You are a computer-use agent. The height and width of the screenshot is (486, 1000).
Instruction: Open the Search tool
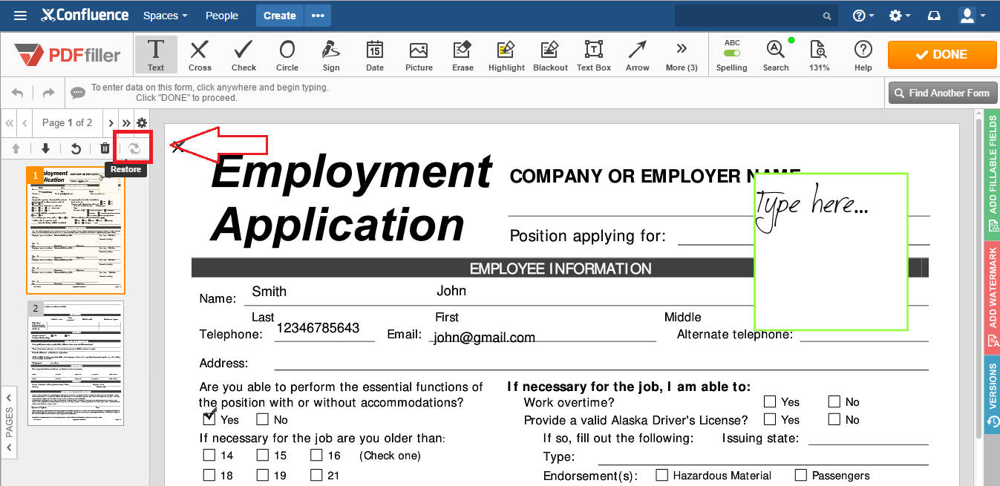coord(776,54)
